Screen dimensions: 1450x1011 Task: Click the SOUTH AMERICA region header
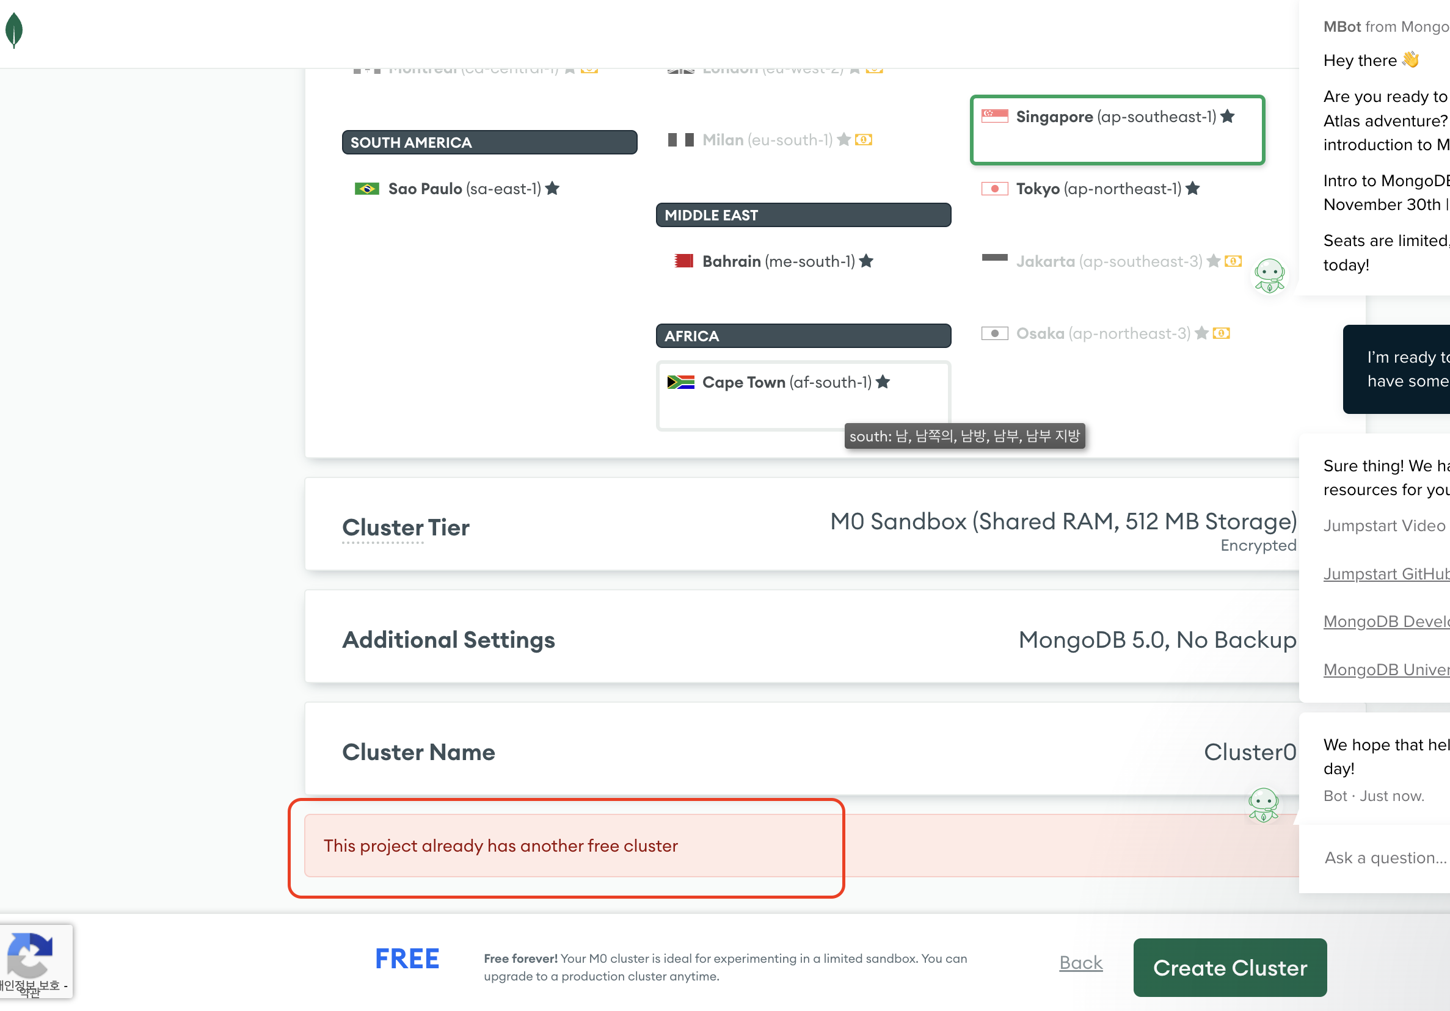click(x=489, y=143)
